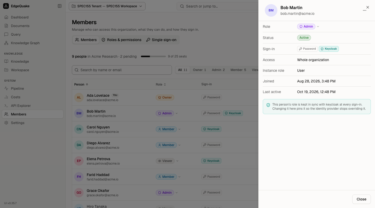This screenshot has height=208, width=375.
Task: Click the Password badge in the Sign-in row of the panel
Action: 307,49
